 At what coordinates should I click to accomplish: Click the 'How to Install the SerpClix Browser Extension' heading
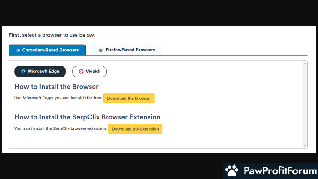[87, 117]
